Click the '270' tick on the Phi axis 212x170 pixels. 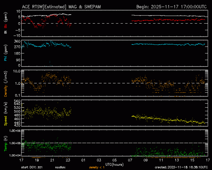click(17, 47)
